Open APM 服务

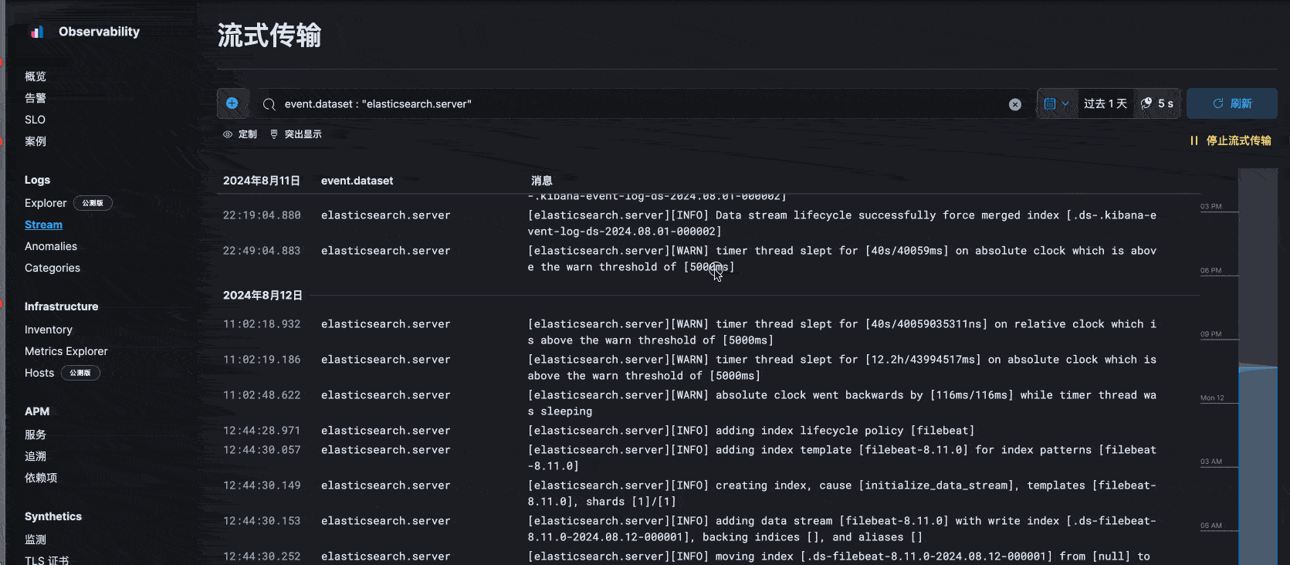click(x=36, y=435)
